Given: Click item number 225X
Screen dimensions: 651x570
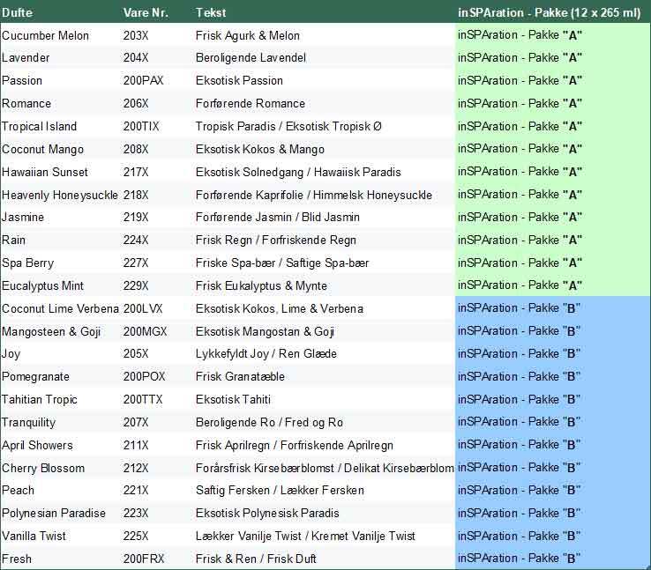Looking at the screenshot, I should tap(136, 536).
